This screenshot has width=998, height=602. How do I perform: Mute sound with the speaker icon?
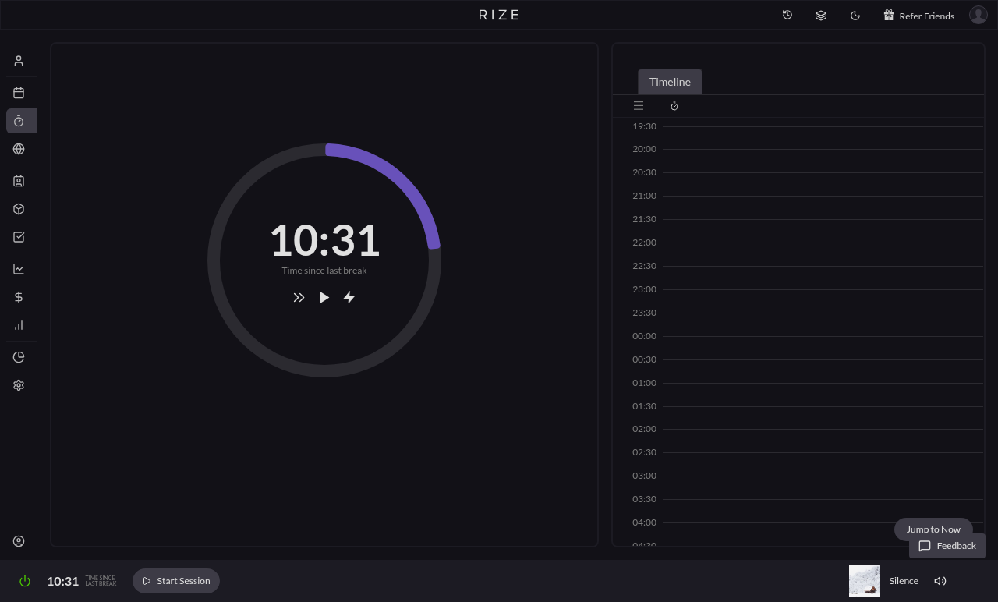pos(940,581)
